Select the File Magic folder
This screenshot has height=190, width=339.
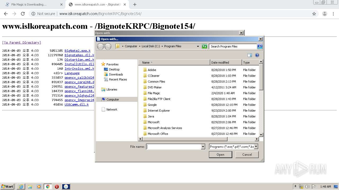(x=154, y=93)
